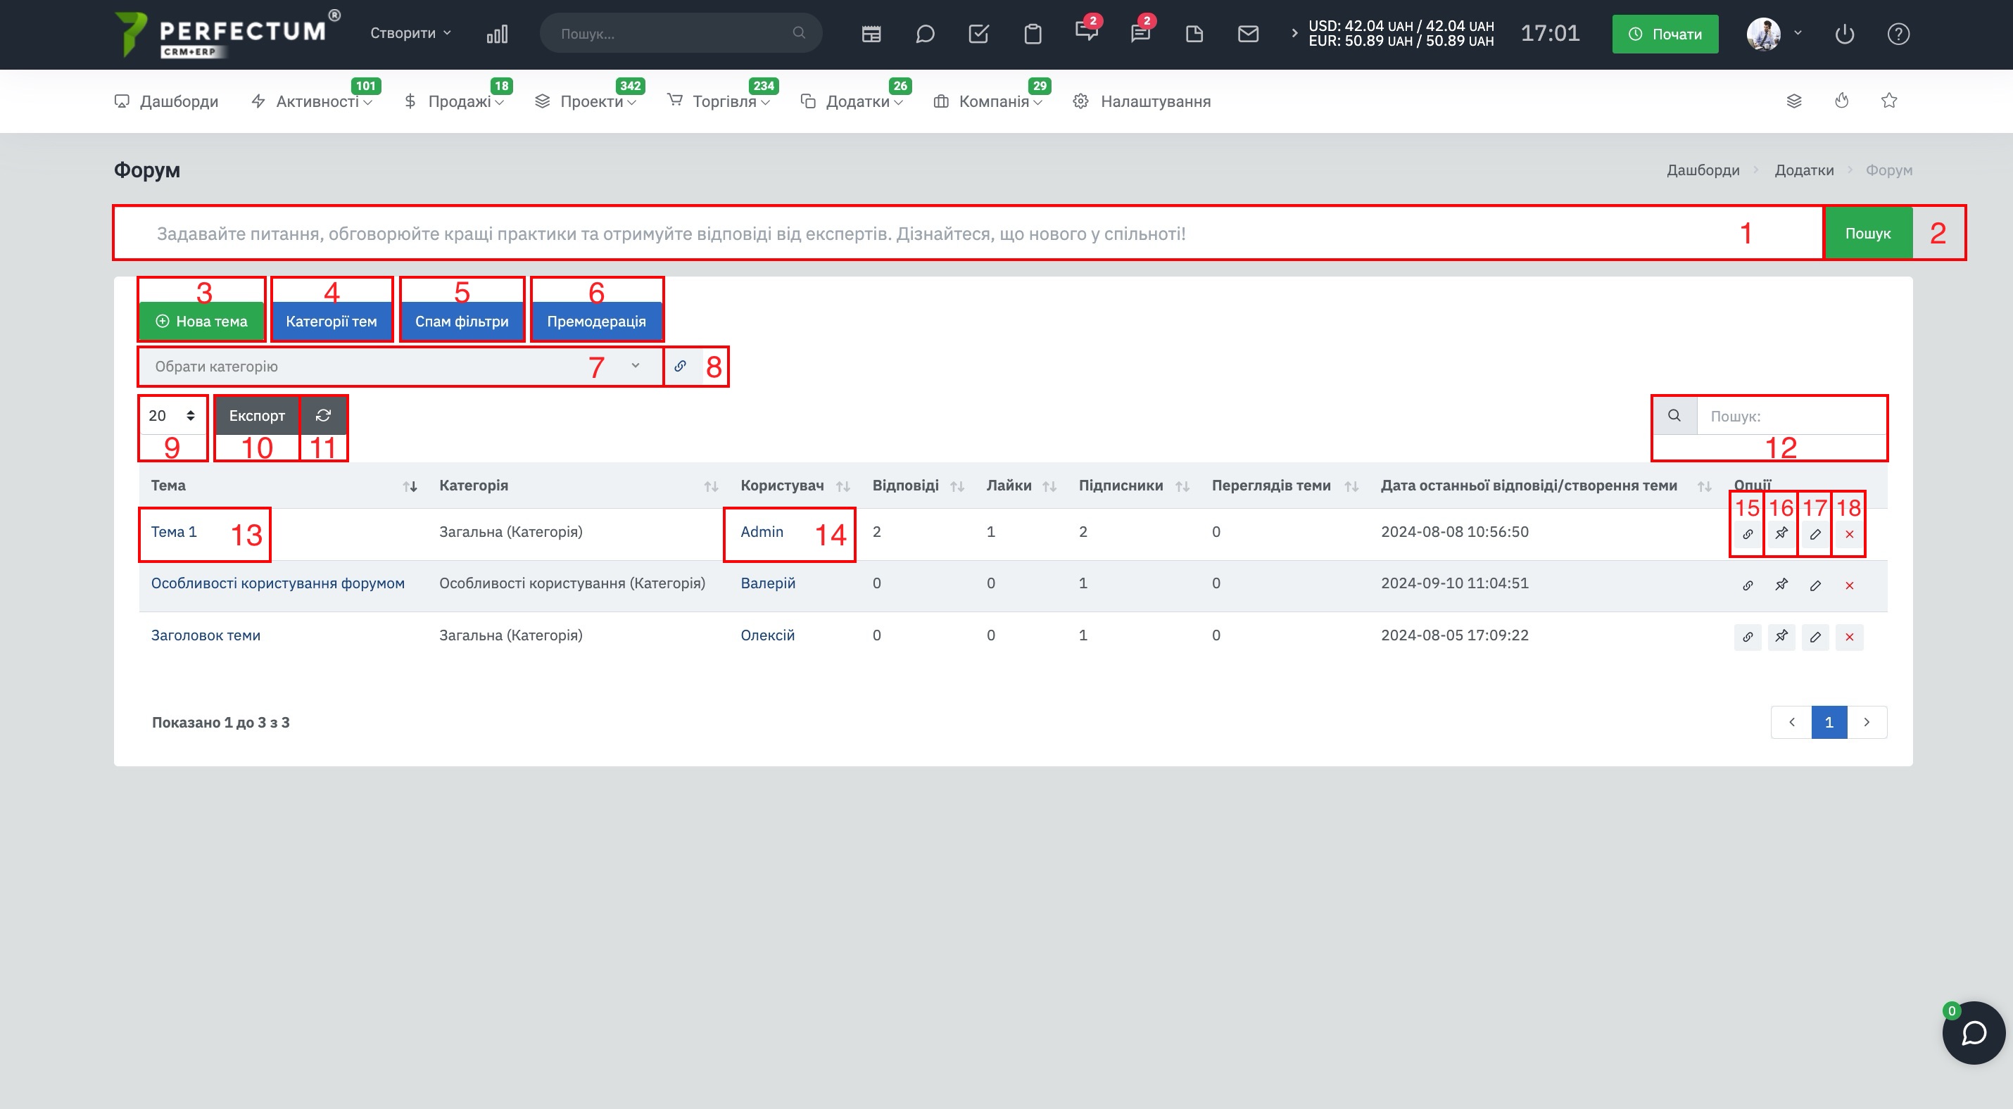The width and height of the screenshot is (2013, 1109).
Task: Click the refresh table icon beside Експорт
Action: coord(324,415)
